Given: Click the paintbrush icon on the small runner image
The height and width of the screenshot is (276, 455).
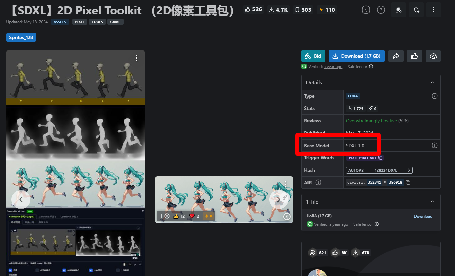Looking at the screenshot, I should 285,198.
